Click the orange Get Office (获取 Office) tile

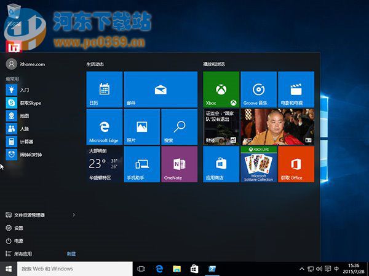click(x=296, y=164)
